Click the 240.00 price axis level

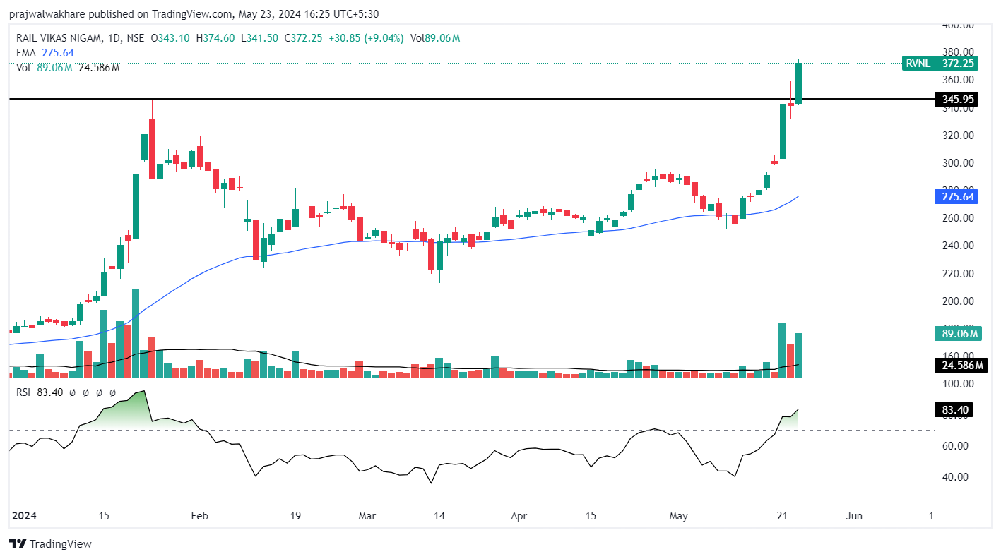(x=958, y=246)
